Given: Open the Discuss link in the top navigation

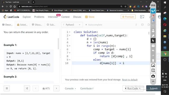Looking at the screenshot, I should (77, 17).
